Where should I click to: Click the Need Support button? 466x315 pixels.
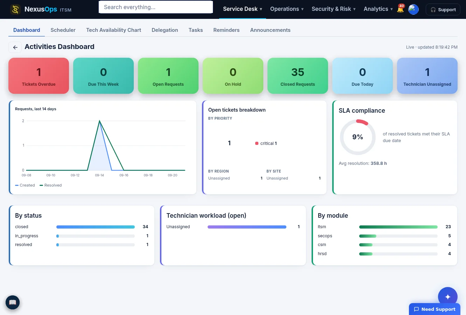point(434,309)
